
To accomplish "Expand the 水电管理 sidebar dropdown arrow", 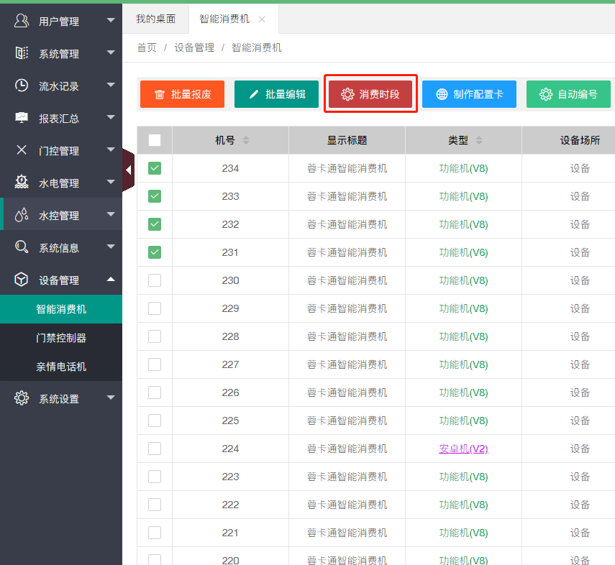I will pos(111,182).
